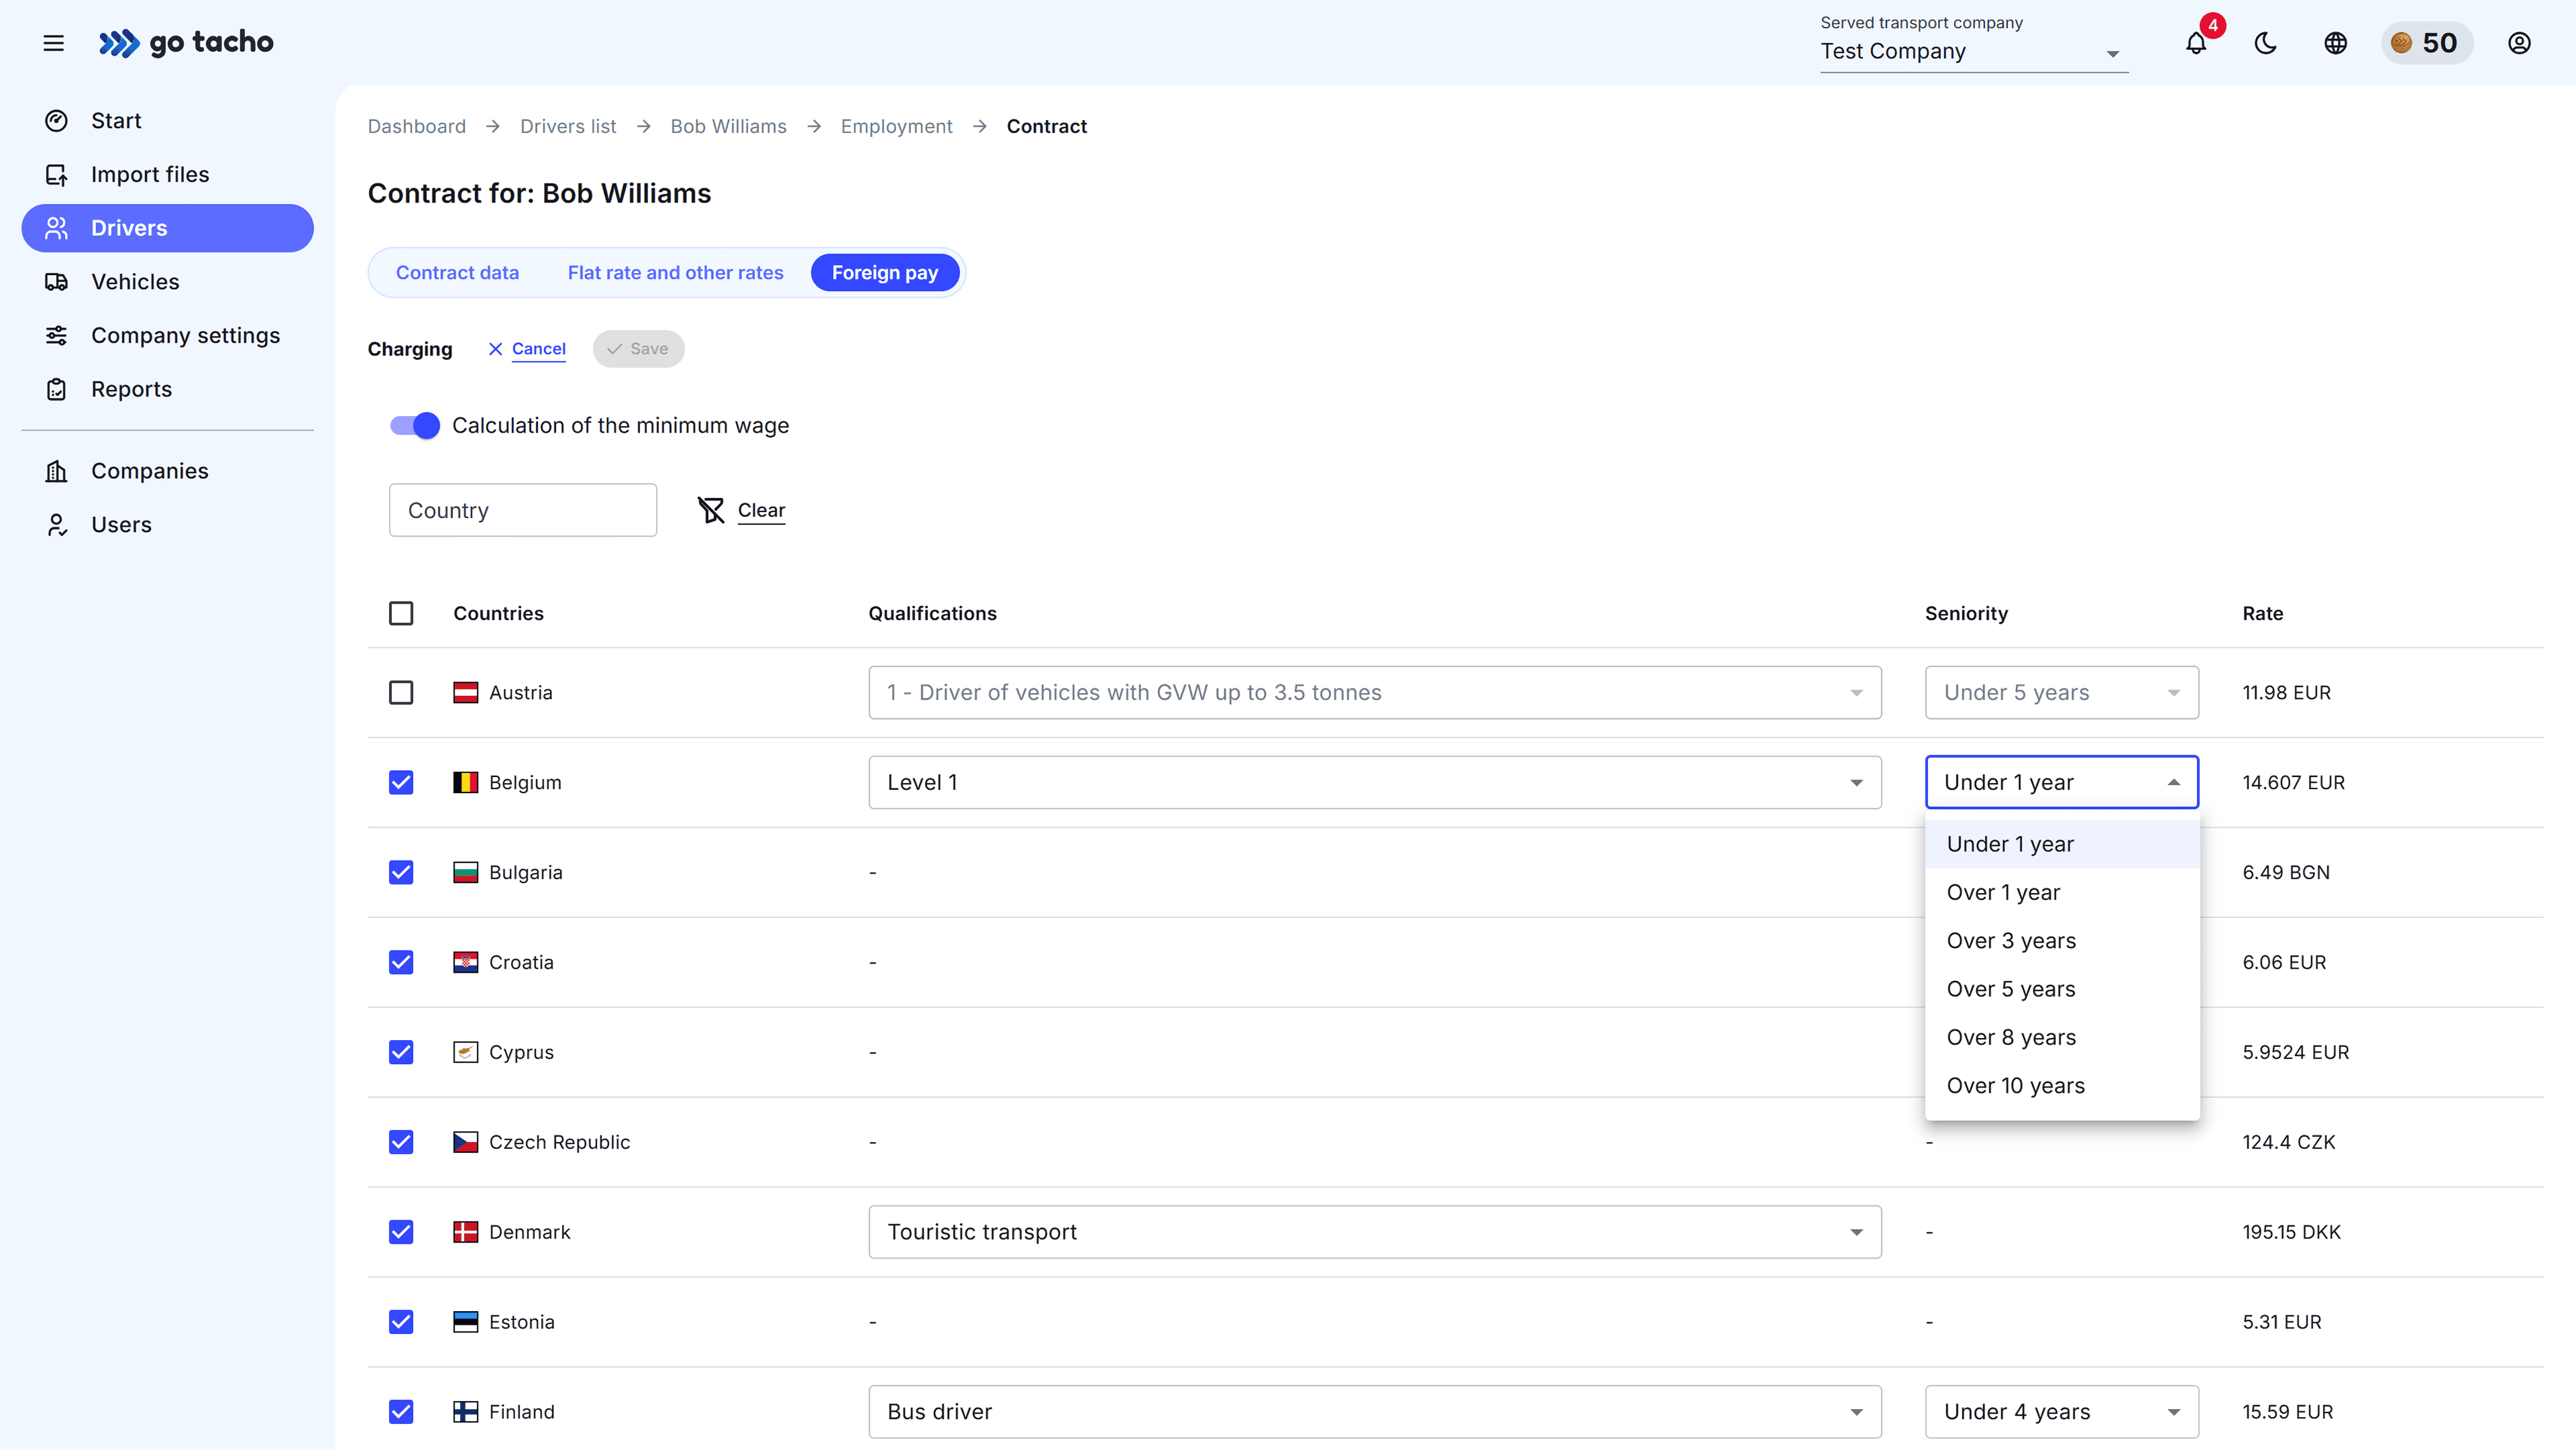Click the Czech Republic flag icon

pyautogui.click(x=466, y=1143)
